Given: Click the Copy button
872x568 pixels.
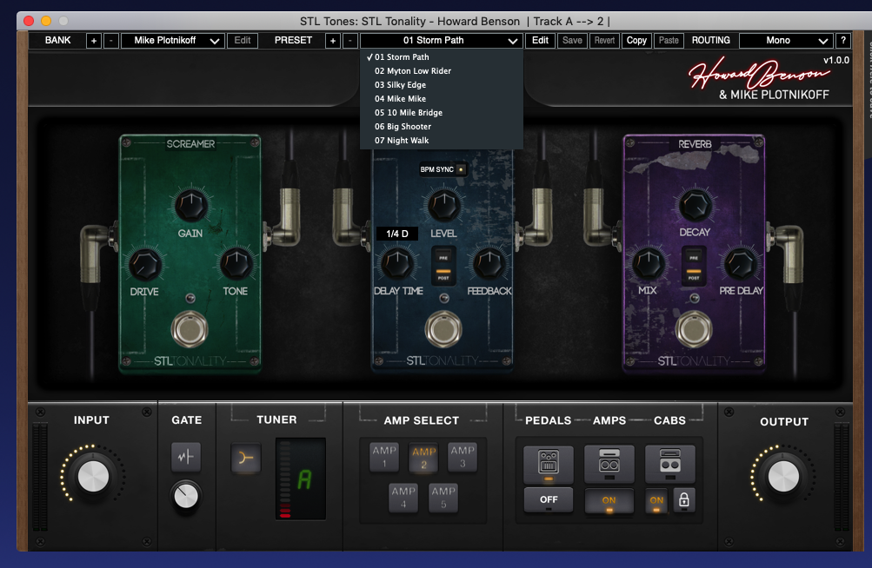Looking at the screenshot, I should point(636,41).
